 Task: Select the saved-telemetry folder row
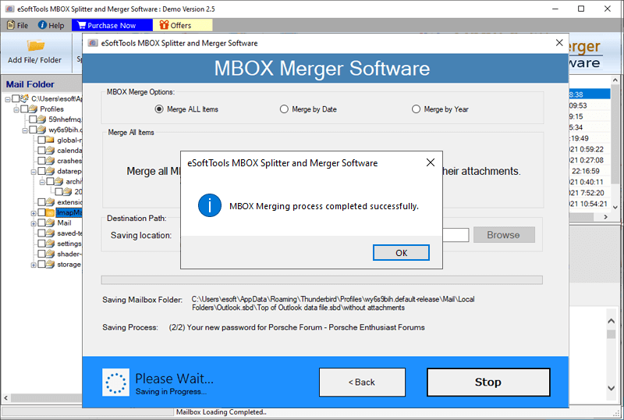(x=69, y=233)
